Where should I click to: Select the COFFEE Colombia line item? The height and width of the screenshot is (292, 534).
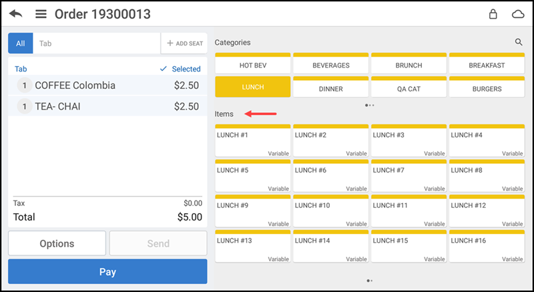pos(107,85)
